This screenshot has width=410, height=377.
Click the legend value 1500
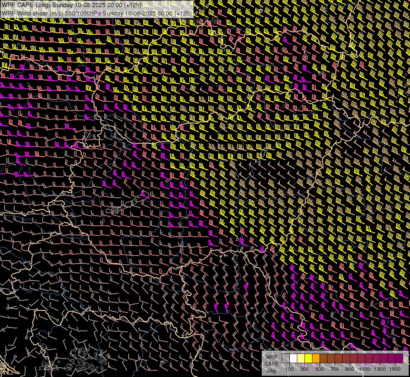(395, 369)
